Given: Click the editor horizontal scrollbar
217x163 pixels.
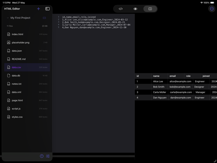Looking at the screenshot, I should coord(93,156).
